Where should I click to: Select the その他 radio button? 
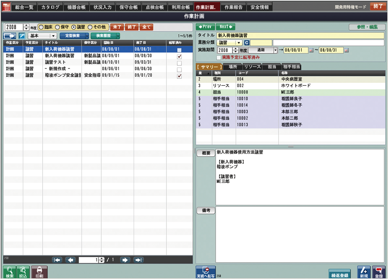pyautogui.click(x=90, y=27)
